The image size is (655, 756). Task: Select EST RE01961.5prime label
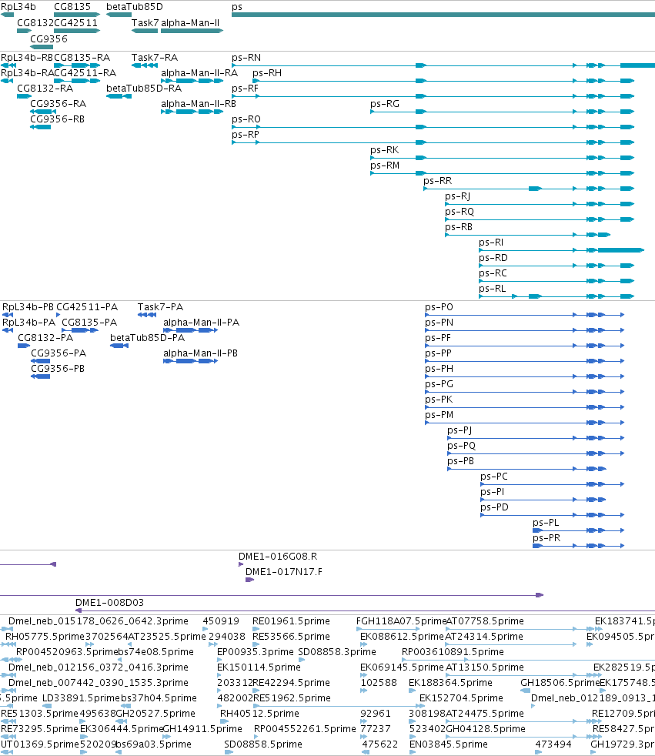tap(291, 621)
